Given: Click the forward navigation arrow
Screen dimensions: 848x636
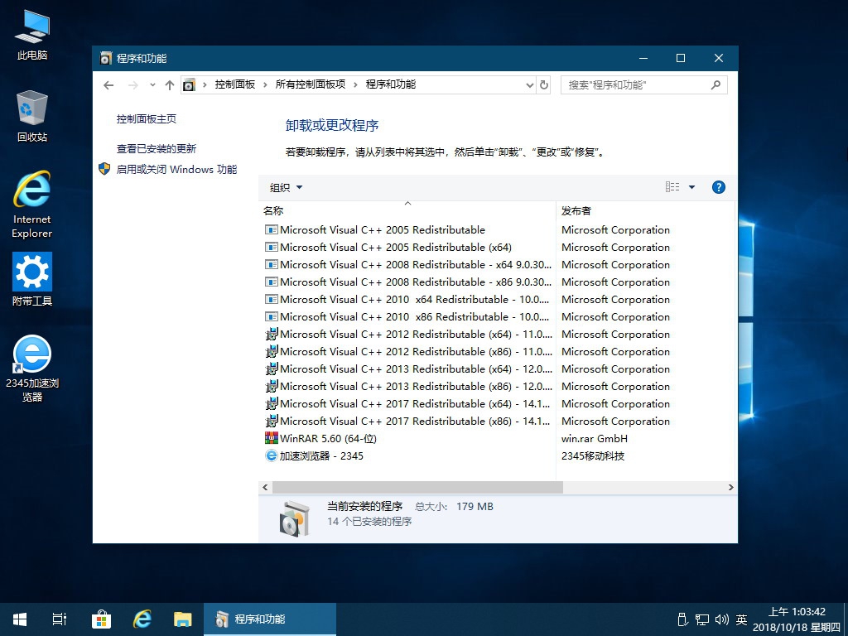Looking at the screenshot, I should (x=133, y=85).
